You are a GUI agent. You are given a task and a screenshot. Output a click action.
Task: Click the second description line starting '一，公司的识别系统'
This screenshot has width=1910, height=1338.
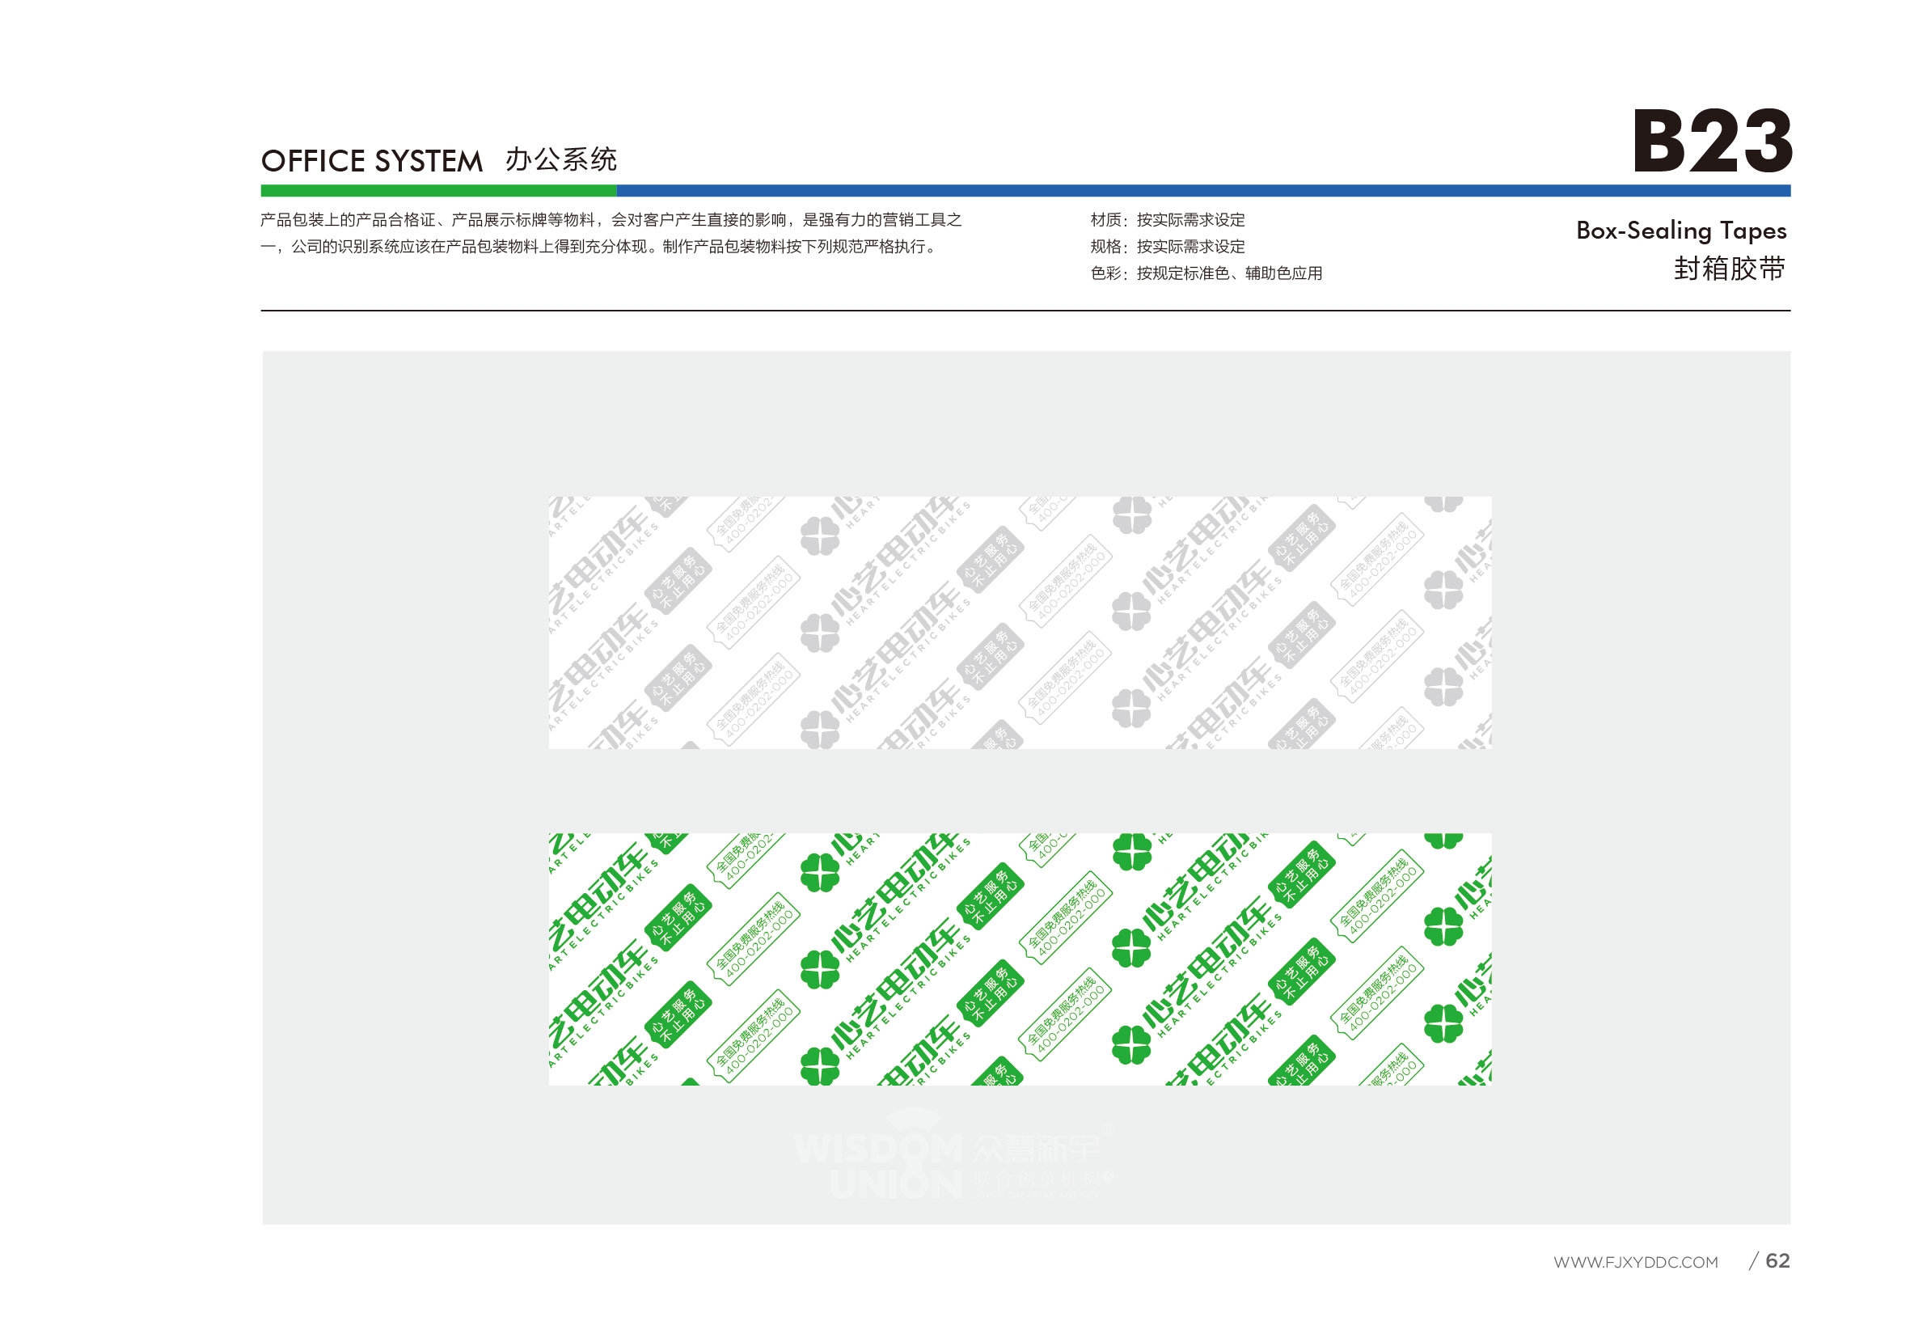click(599, 246)
